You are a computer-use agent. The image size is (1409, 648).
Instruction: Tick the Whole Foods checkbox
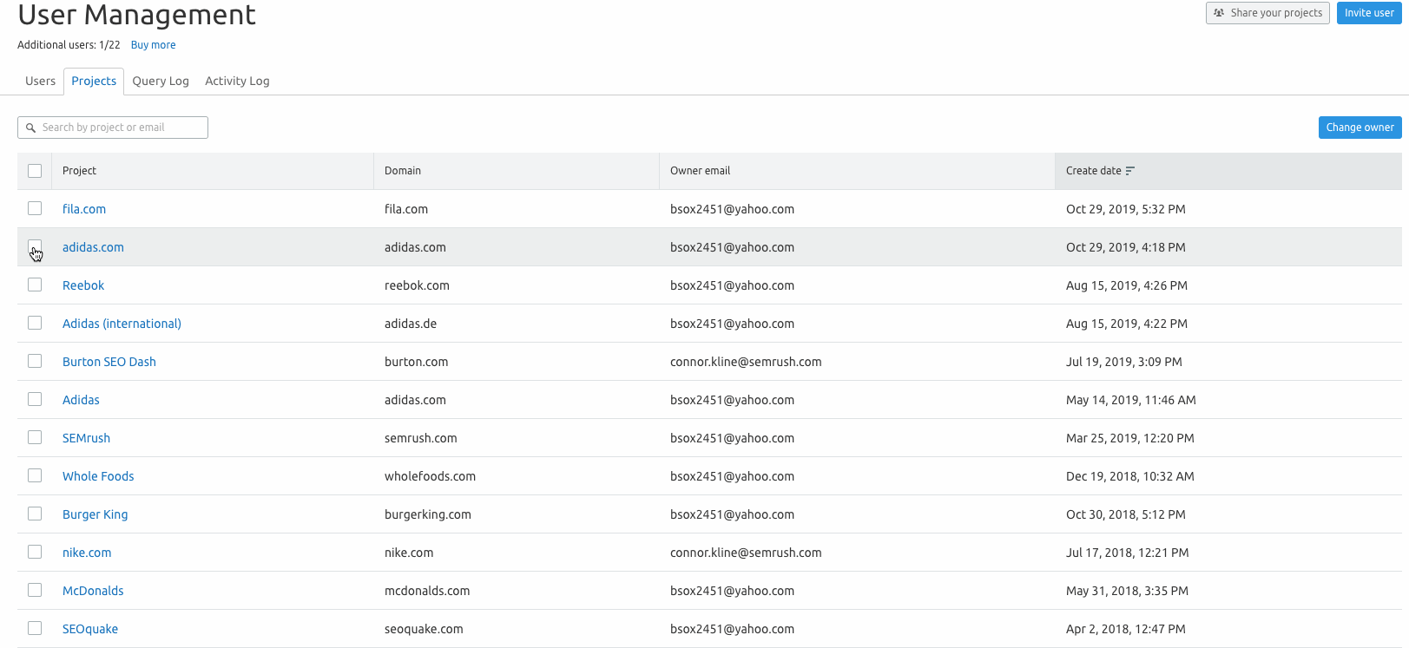click(x=35, y=475)
